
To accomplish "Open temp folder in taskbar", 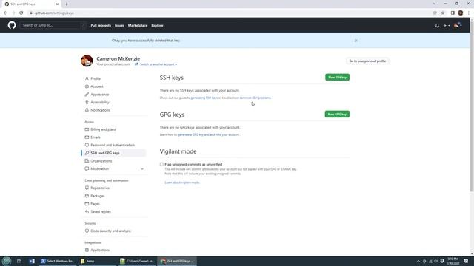I will [x=97, y=261].
